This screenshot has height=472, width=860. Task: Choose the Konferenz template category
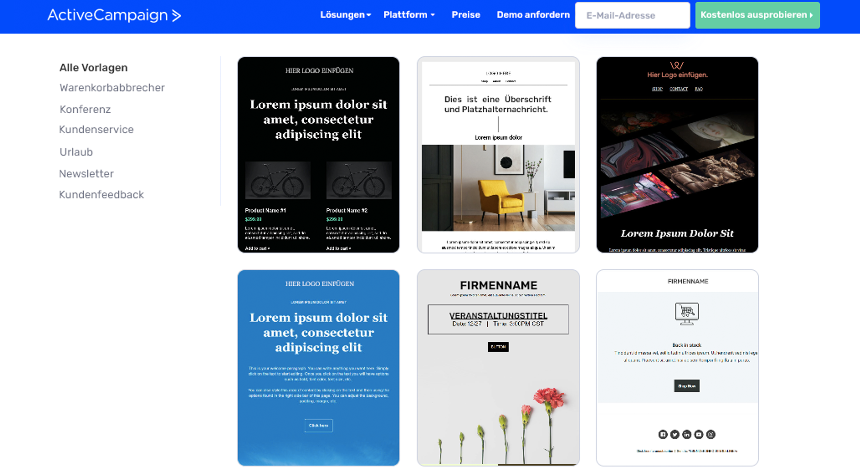(x=85, y=109)
